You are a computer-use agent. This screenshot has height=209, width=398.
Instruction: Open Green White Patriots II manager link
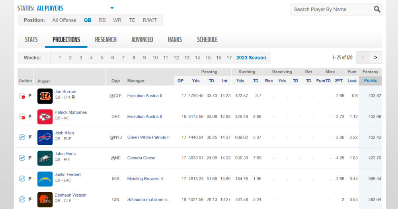[148, 137]
